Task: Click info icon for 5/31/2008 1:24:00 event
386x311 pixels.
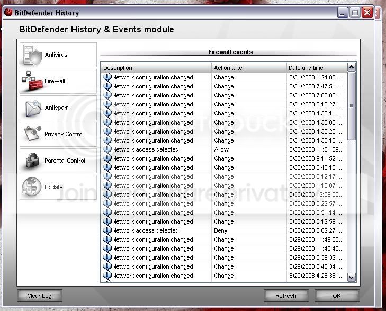Action: pyautogui.click(x=107, y=77)
